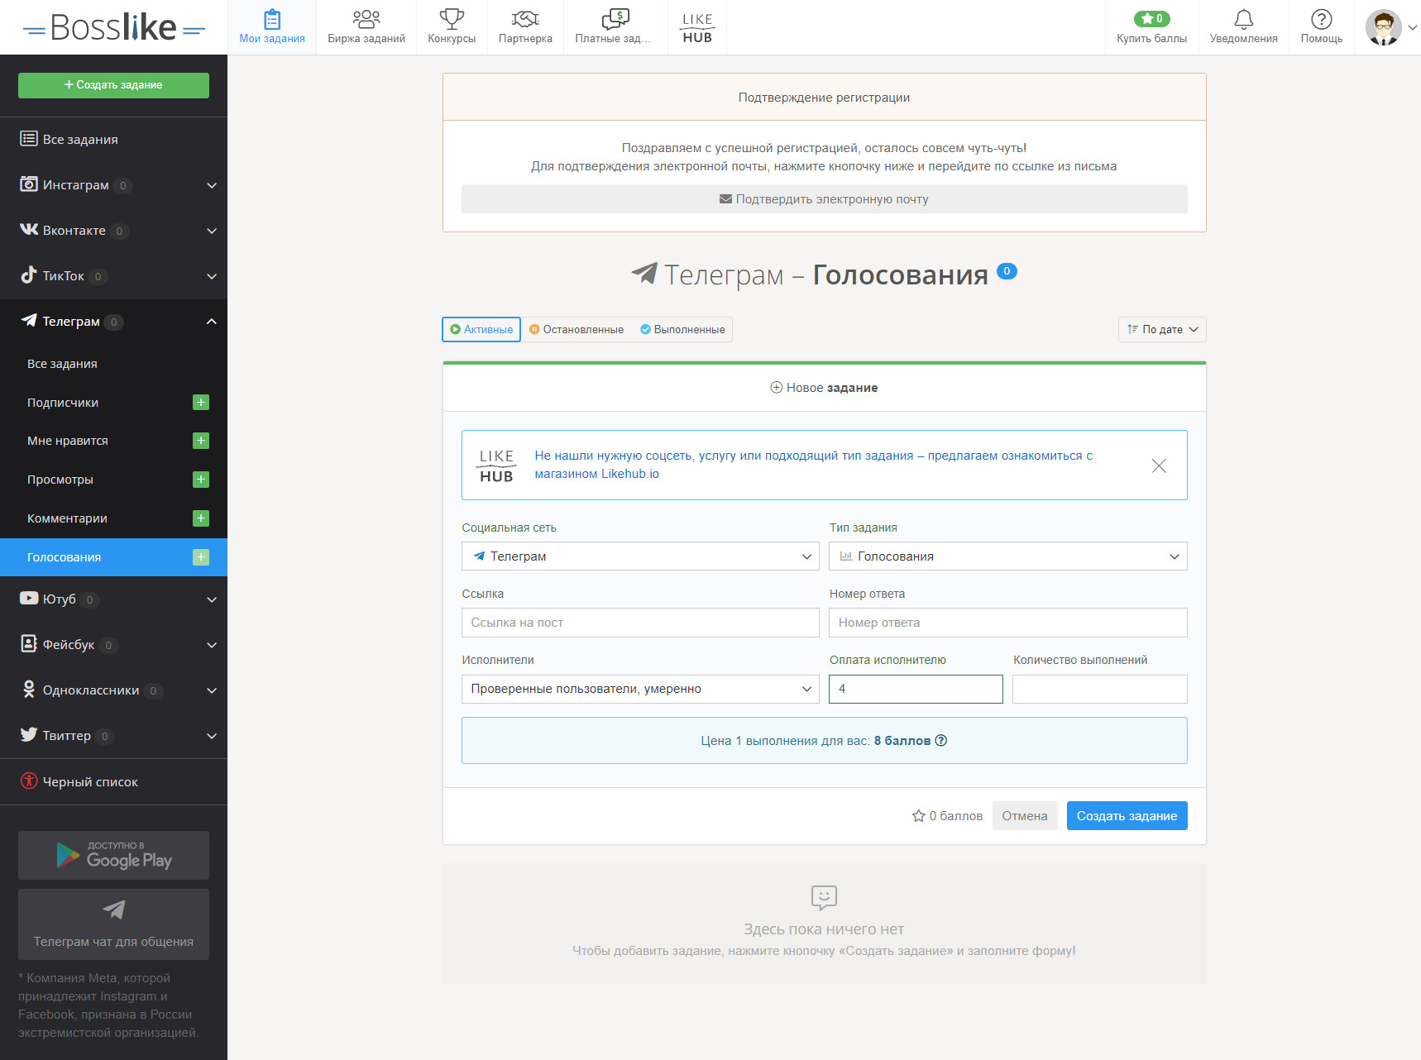The image size is (1421, 1060).
Task: Open the "Мои задания" clipboard tab
Action: point(272,27)
